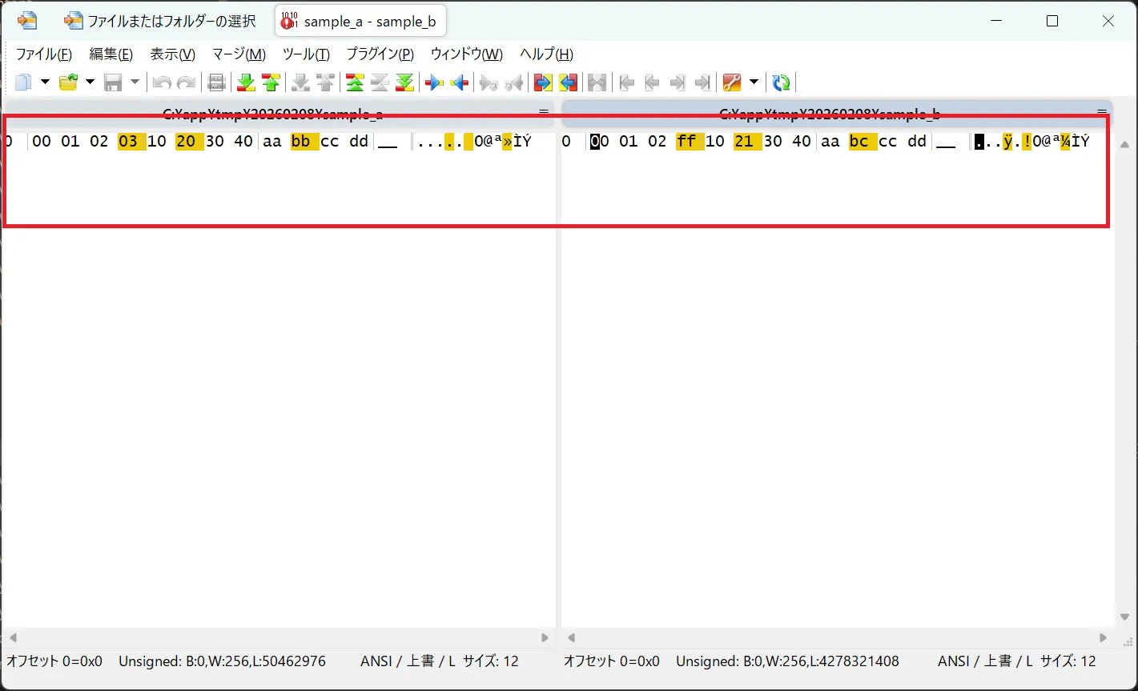Open the ツール menu

pos(305,54)
